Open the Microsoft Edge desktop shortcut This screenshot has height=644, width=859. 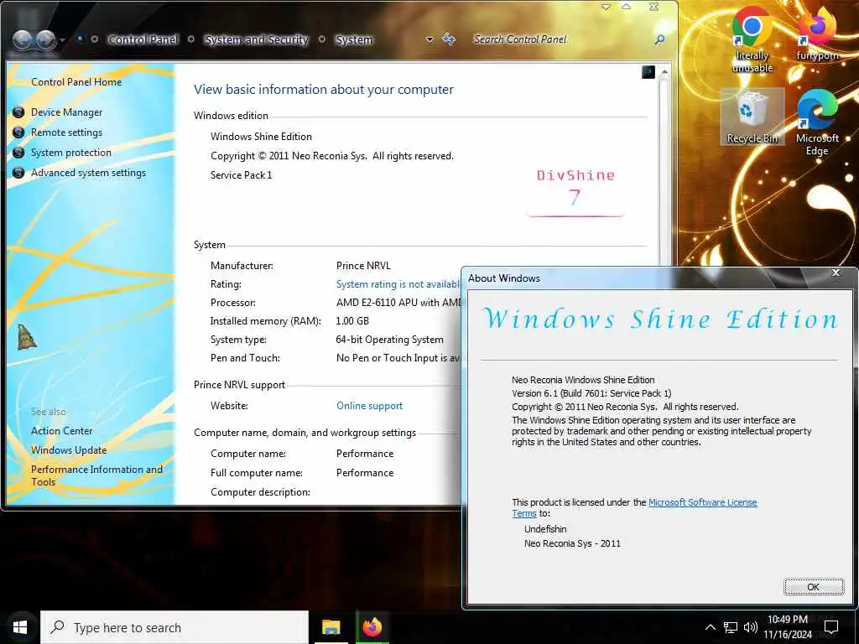coord(817,123)
